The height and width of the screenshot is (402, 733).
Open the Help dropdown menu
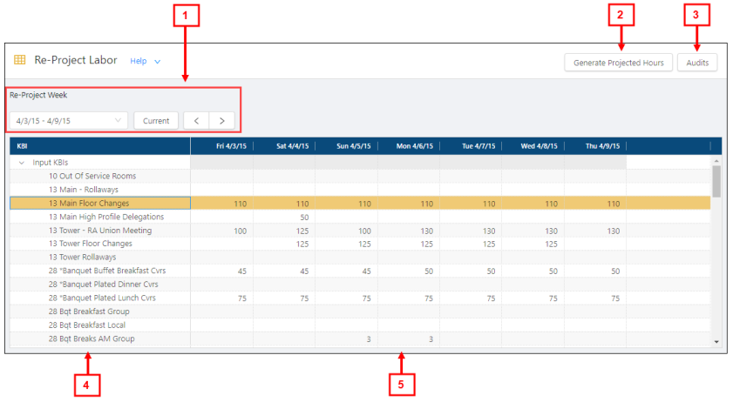click(146, 62)
